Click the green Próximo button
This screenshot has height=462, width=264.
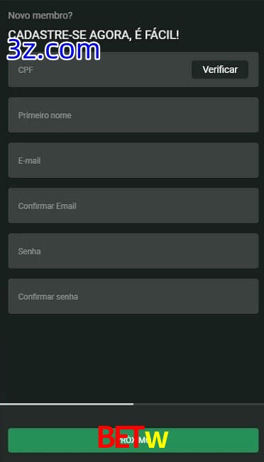tap(133, 440)
